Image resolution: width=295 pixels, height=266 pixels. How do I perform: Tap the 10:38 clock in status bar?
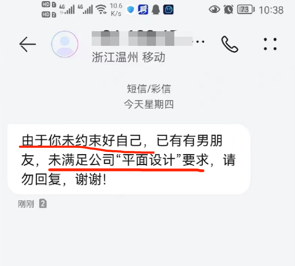271,10
